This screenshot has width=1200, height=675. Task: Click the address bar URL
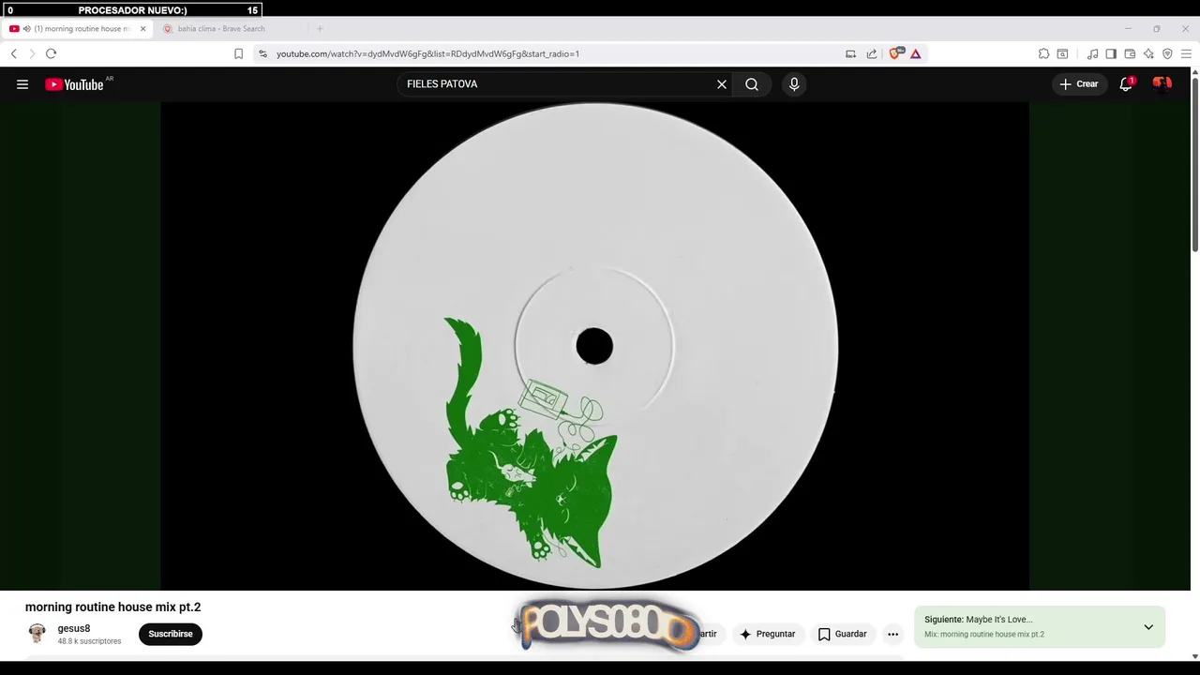(x=427, y=54)
